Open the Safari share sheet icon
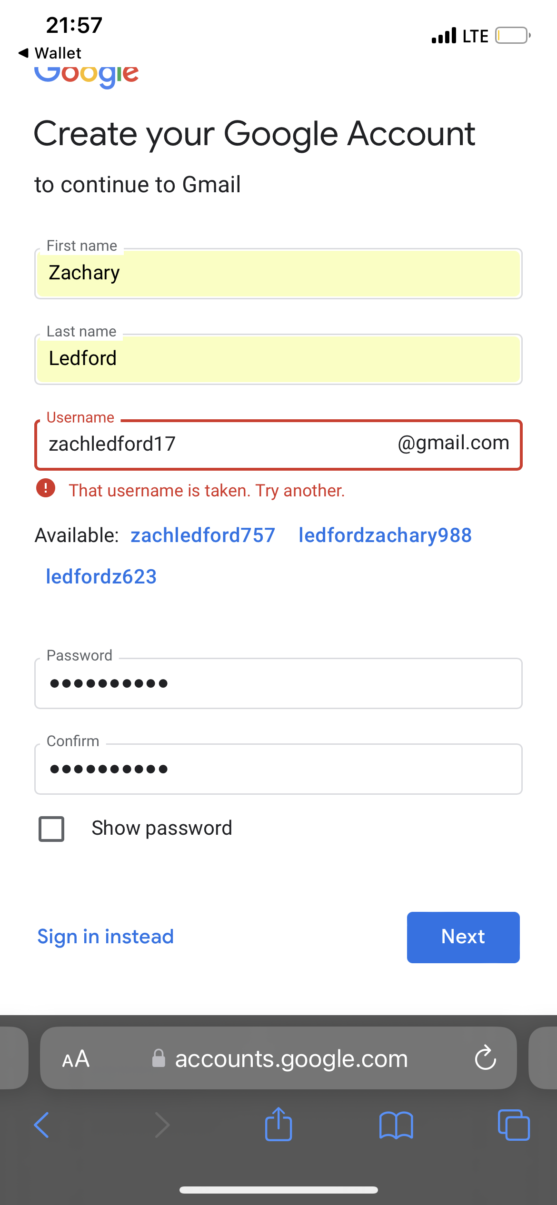This screenshot has height=1205, width=557. click(278, 1124)
